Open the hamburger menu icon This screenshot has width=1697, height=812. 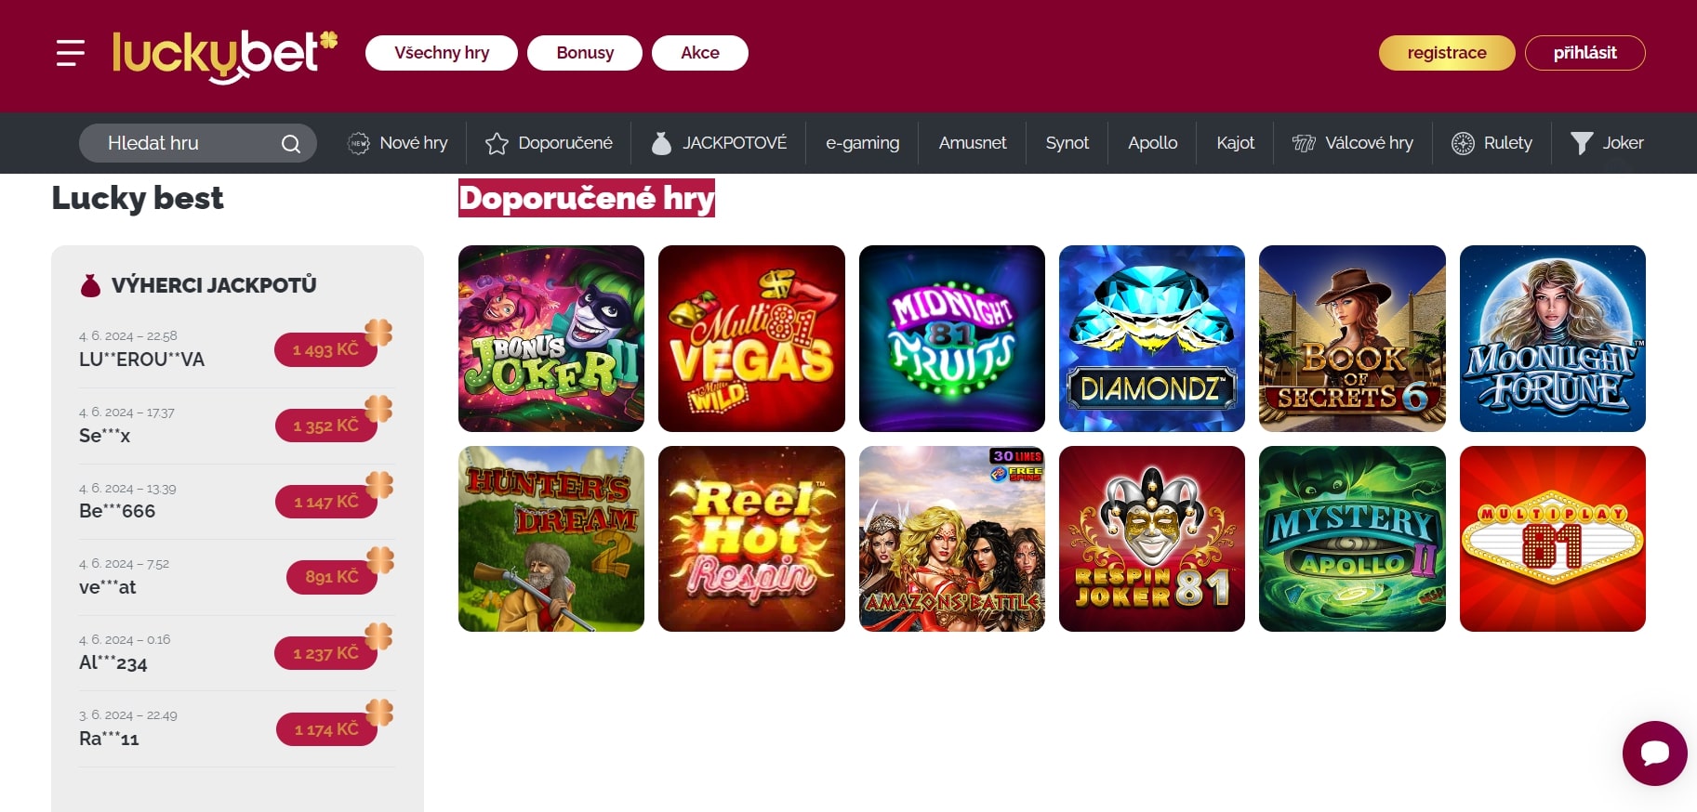pyautogui.click(x=71, y=53)
